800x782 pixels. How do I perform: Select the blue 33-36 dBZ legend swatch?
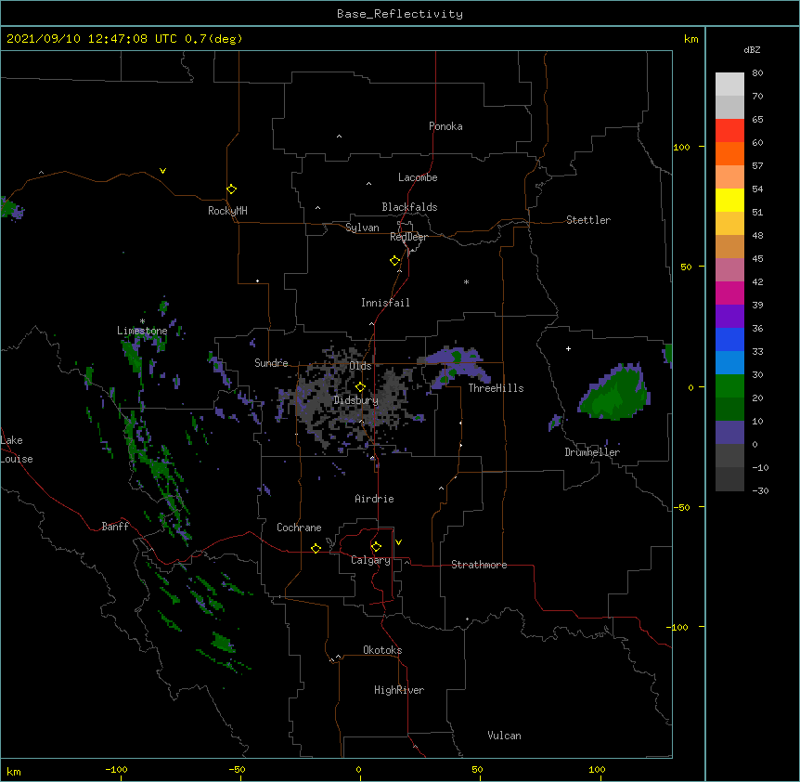[x=729, y=339]
